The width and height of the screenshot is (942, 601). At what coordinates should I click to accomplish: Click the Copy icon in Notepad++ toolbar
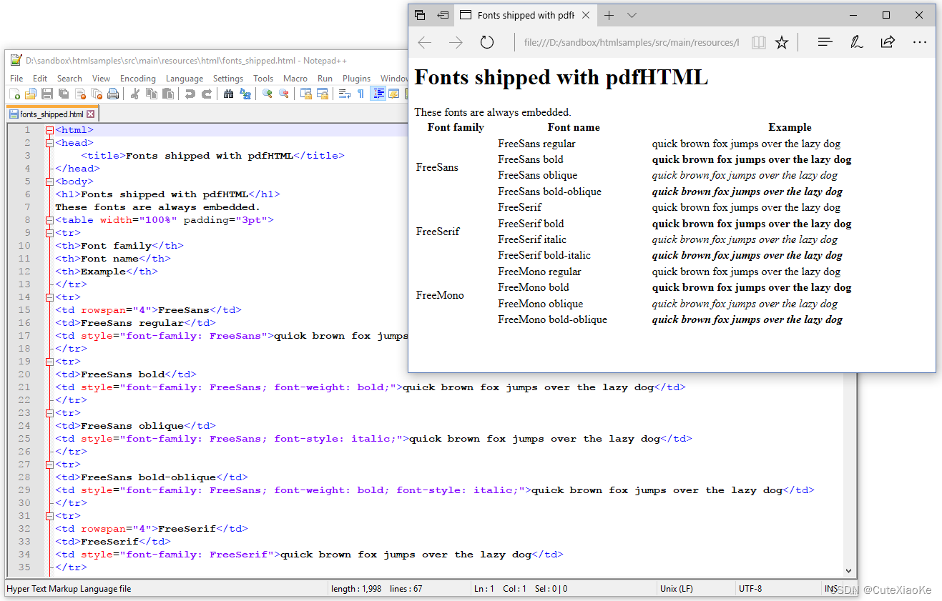tap(152, 94)
